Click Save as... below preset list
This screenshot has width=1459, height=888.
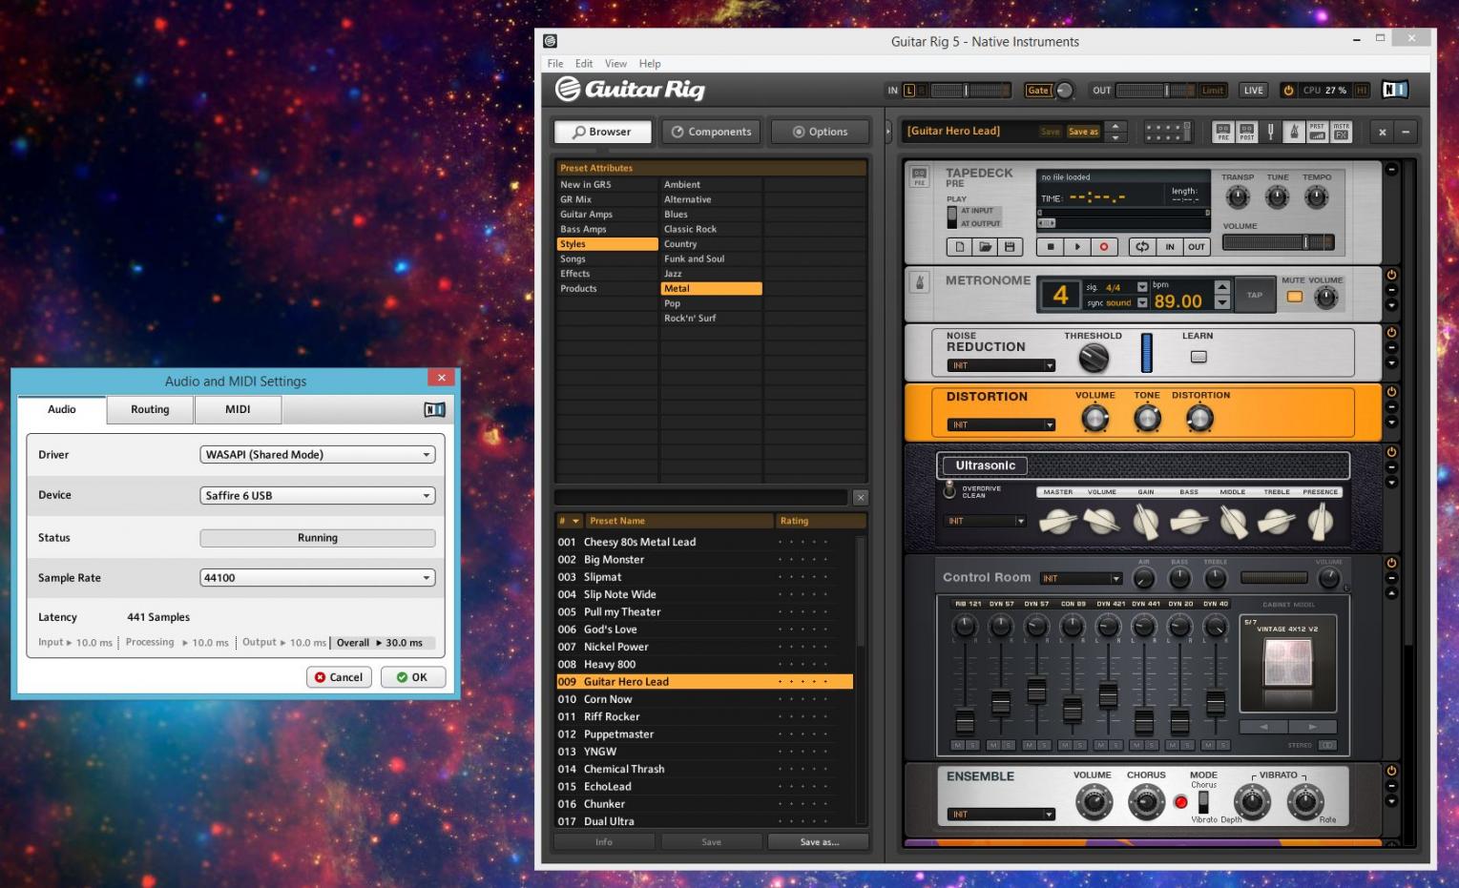[820, 842]
